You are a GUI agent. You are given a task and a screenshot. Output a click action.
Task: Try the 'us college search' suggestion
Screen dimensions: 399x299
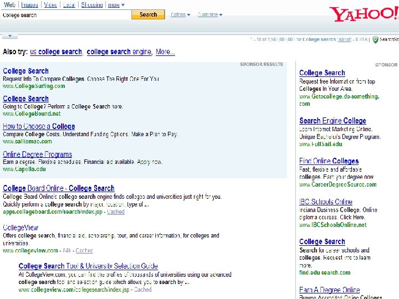[56, 52]
